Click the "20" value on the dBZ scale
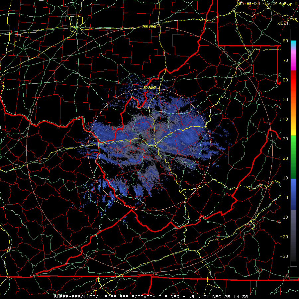This screenshot has height=299, width=299. click(x=285, y=158)
